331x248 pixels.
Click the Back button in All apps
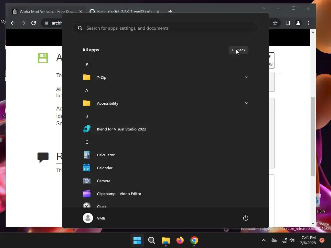[x=238, y=50]
